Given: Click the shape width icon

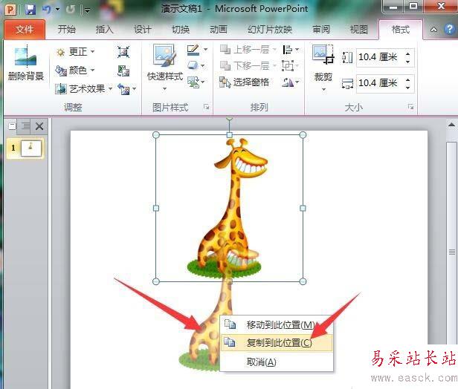Looking at the screenshot, I should (x=347, y=84).
